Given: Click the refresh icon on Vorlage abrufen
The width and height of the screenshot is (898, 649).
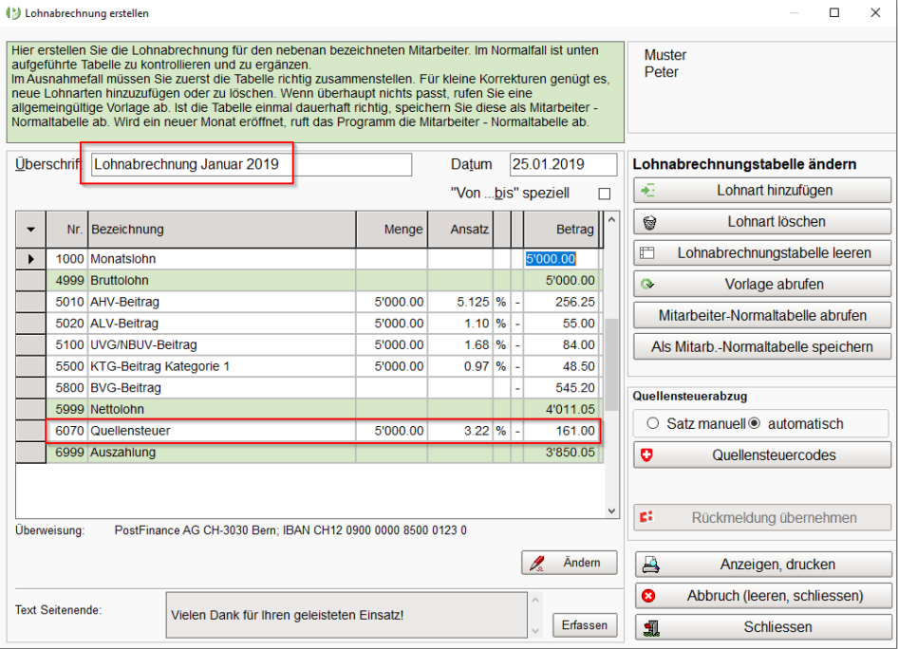Looking at the screenshot, I should (x=647, y=284).
